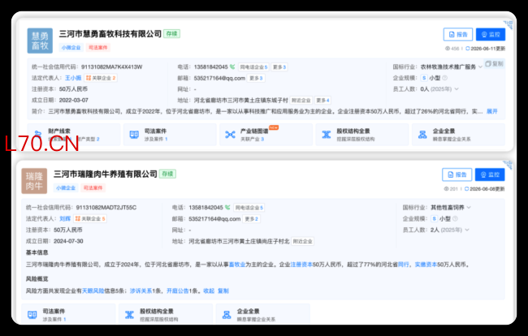Open 司法案件 panel icon in 瑞隆肉牛 card
Image resolution: width=528 pixels, height=336 pixels.
click(32, 315)
